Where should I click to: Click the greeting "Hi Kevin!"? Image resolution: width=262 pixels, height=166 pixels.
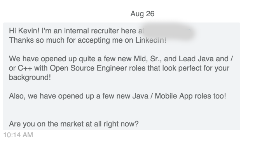click(24, 31)
